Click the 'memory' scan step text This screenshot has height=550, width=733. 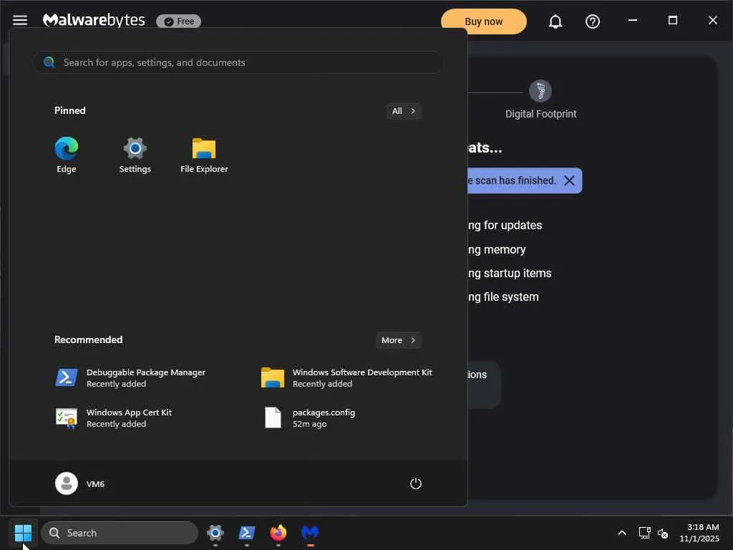(497, 250)
